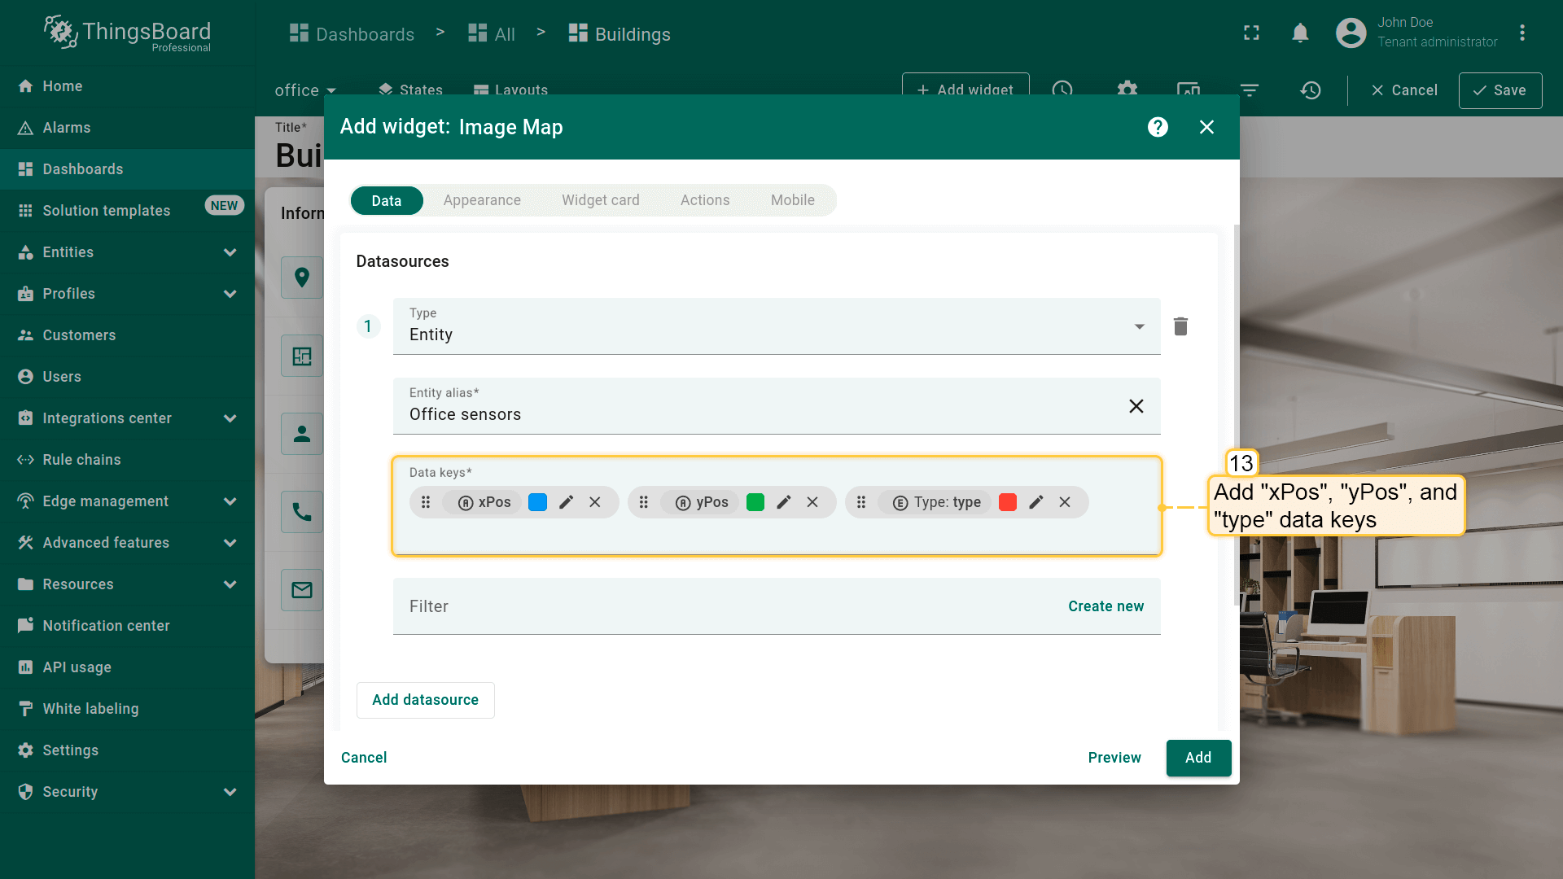This screenshot has width=1563, height=879.
Task: Expand Security sidebar section
Action: pyautogui.click(x=230, y=792)
